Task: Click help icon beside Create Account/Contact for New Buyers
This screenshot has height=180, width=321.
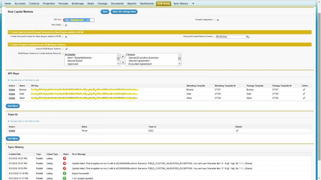Action: click(62, 37)
